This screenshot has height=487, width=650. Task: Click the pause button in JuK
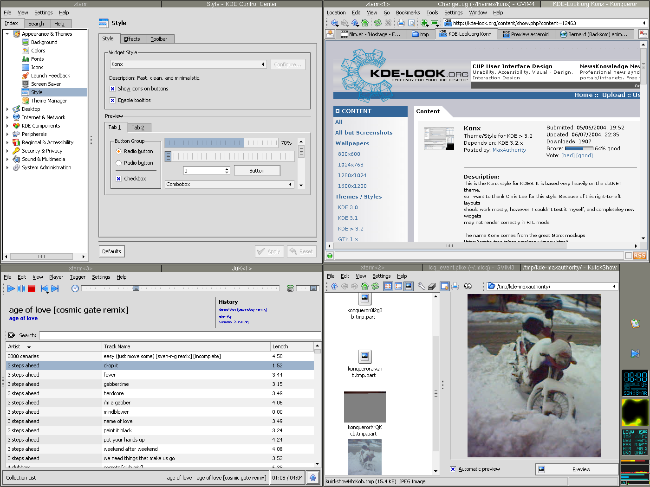[x=21, y=288]
